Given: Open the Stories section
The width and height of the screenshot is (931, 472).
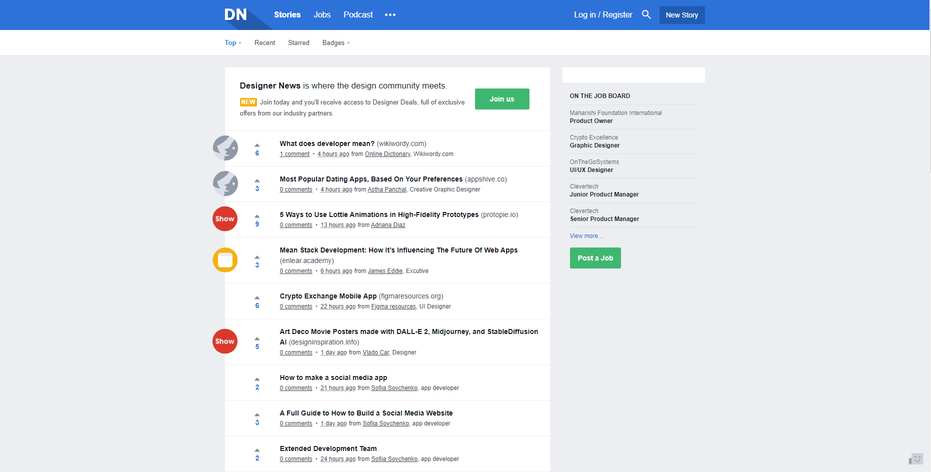Looking at the screenshot, I should coord(287,14).
